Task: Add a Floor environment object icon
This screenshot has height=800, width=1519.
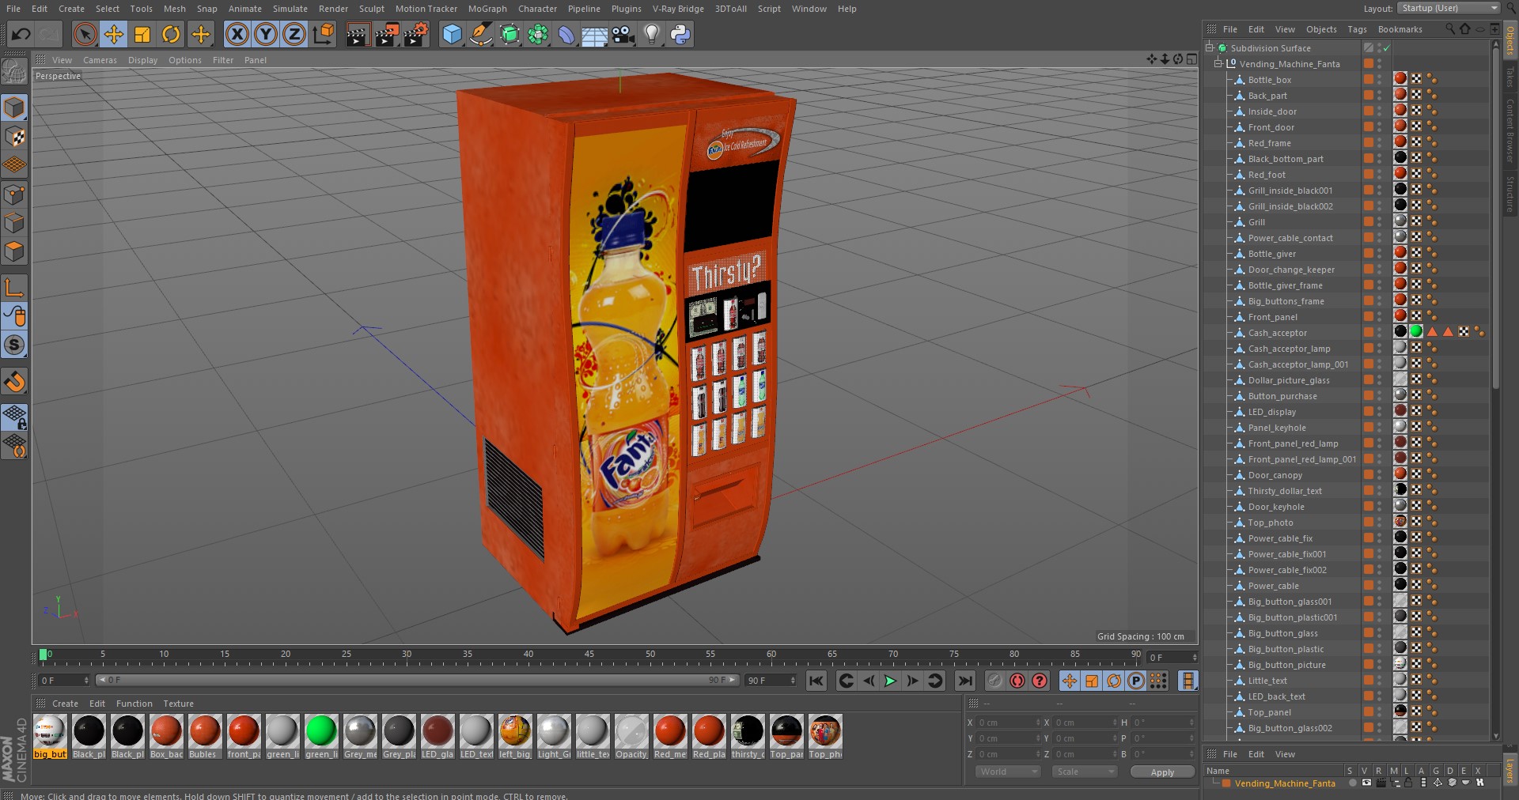Action: [x=594, y=34]
